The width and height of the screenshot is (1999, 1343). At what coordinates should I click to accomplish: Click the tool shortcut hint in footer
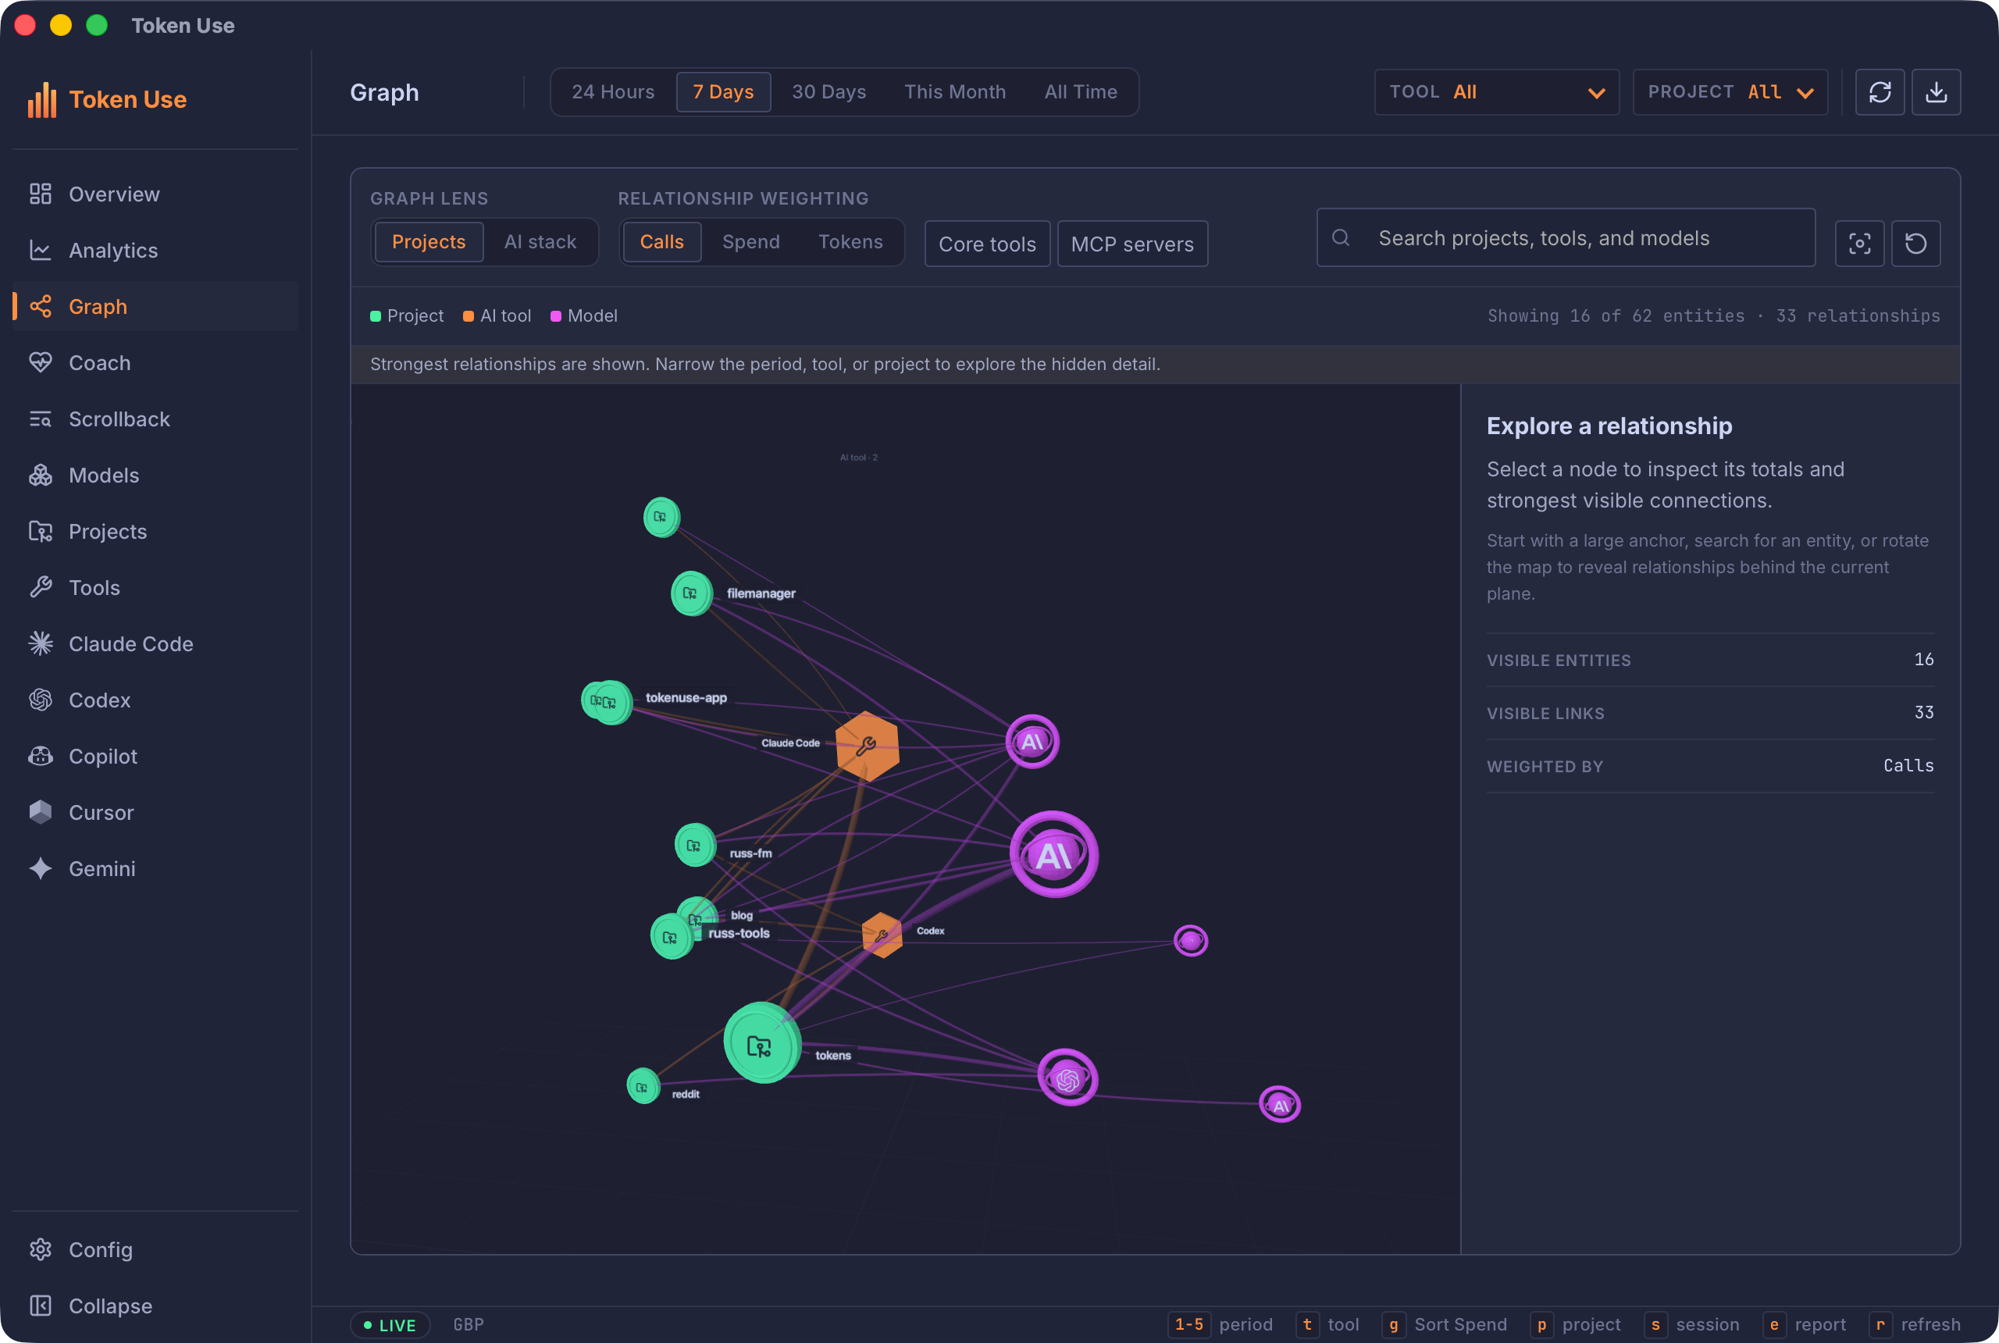tap(1327, 1324)
